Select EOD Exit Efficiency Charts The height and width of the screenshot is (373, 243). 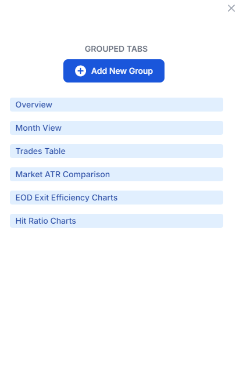pos(116,198)
